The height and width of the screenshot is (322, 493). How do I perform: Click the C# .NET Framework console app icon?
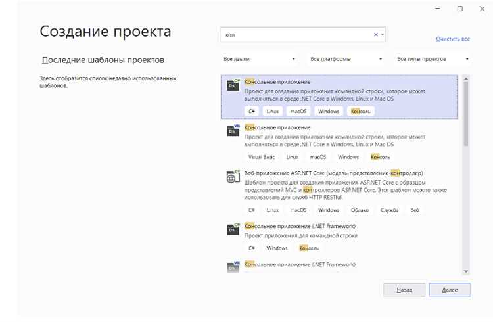tap(233, 229)
